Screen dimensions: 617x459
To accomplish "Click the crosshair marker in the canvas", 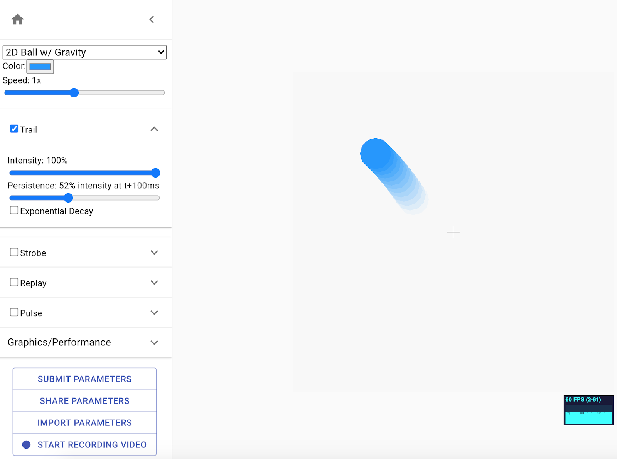I will 453,232.
